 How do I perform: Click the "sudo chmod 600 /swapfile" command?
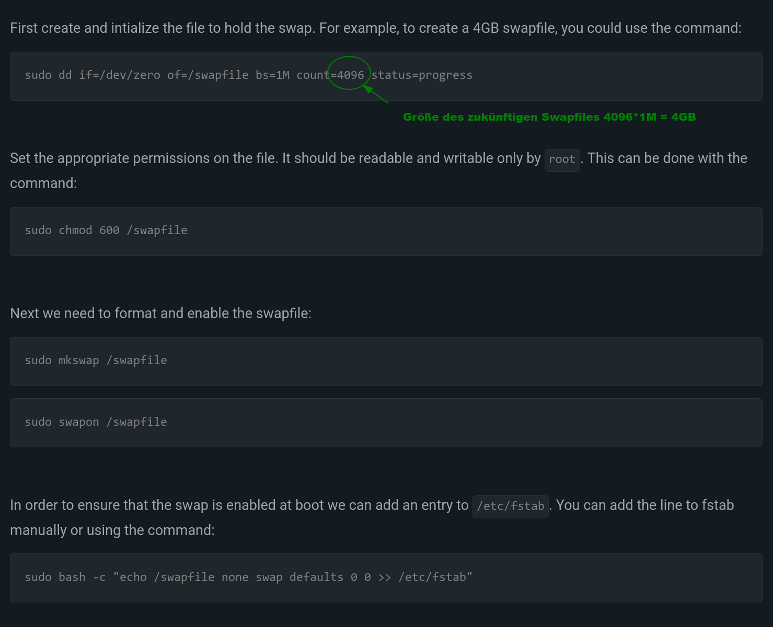106,230
